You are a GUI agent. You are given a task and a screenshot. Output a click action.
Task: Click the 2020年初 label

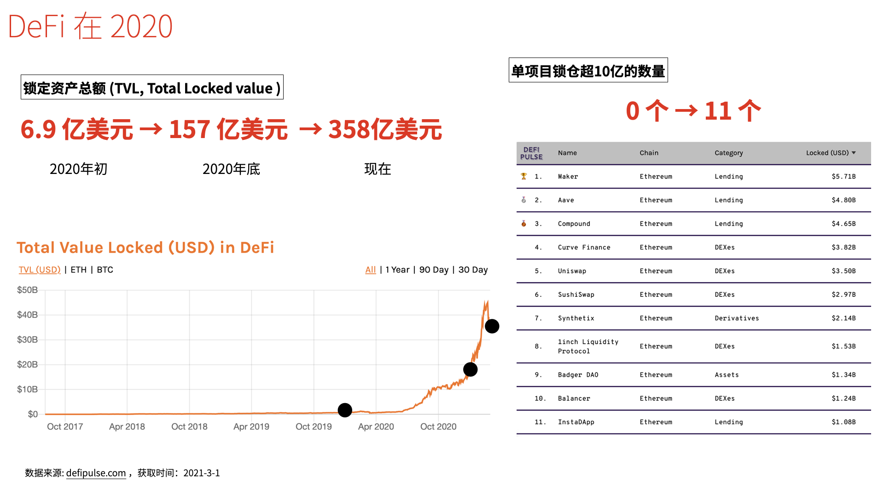(x=78, y=169)
